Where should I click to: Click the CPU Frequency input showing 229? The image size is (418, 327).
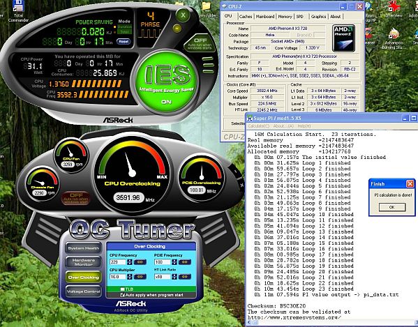point(117,262)
